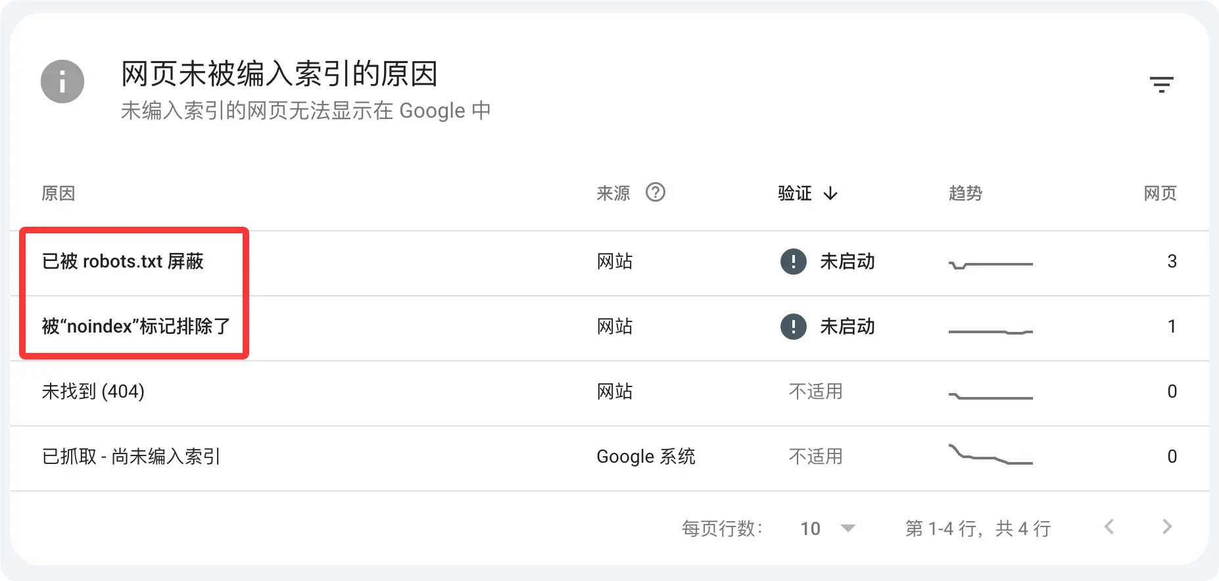
Task: Sort by the 验证 column header
Action: [x=795, y=193]
